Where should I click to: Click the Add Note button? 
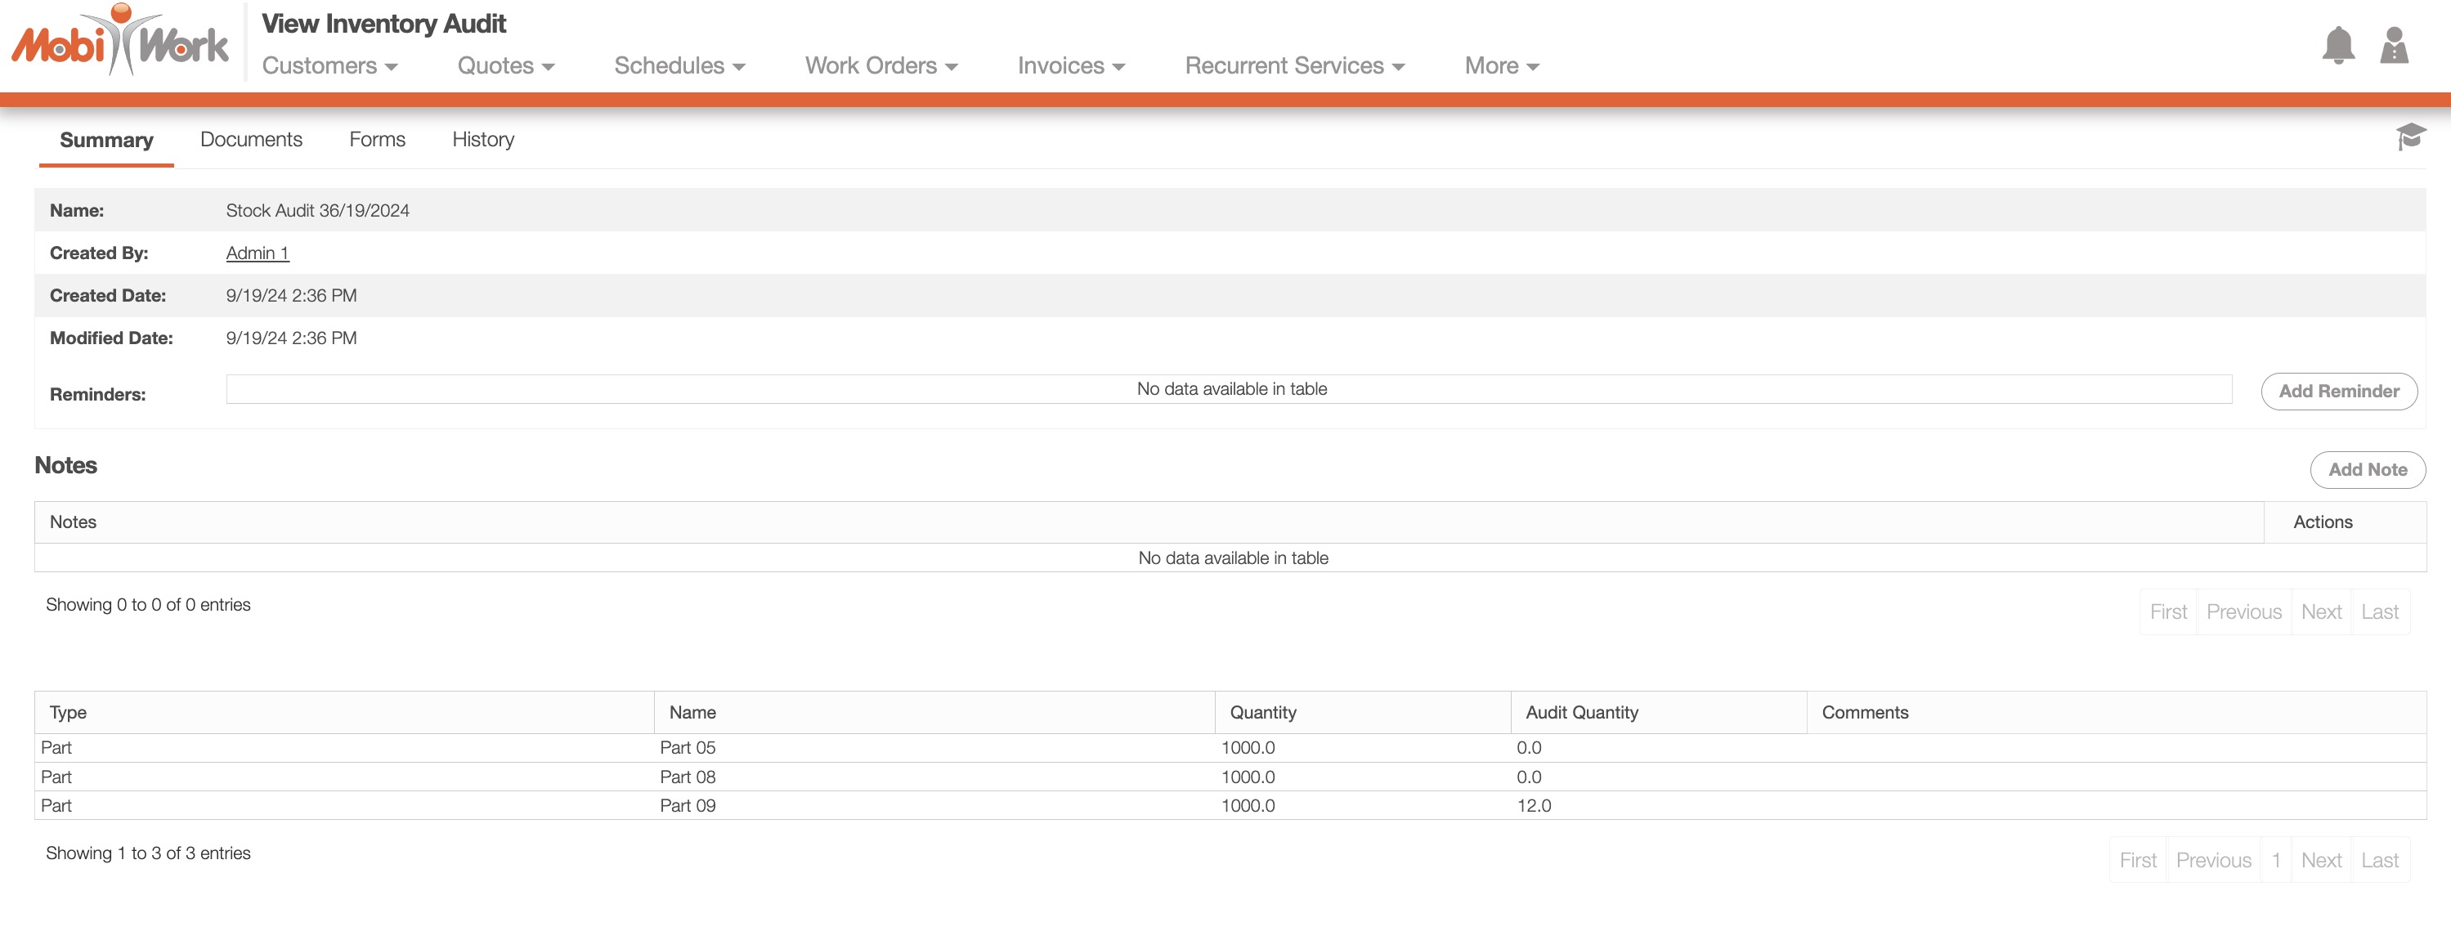click(2366, 469)
